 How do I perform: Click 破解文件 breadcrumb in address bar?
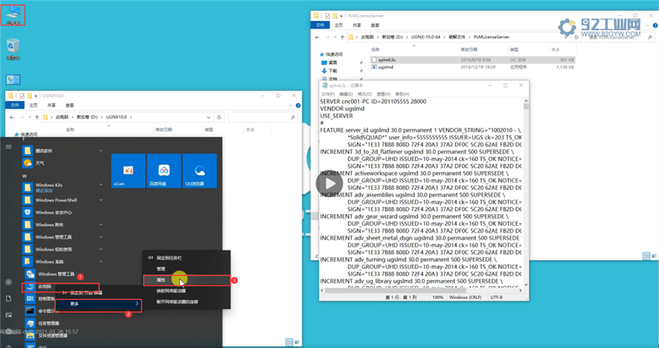457,37
